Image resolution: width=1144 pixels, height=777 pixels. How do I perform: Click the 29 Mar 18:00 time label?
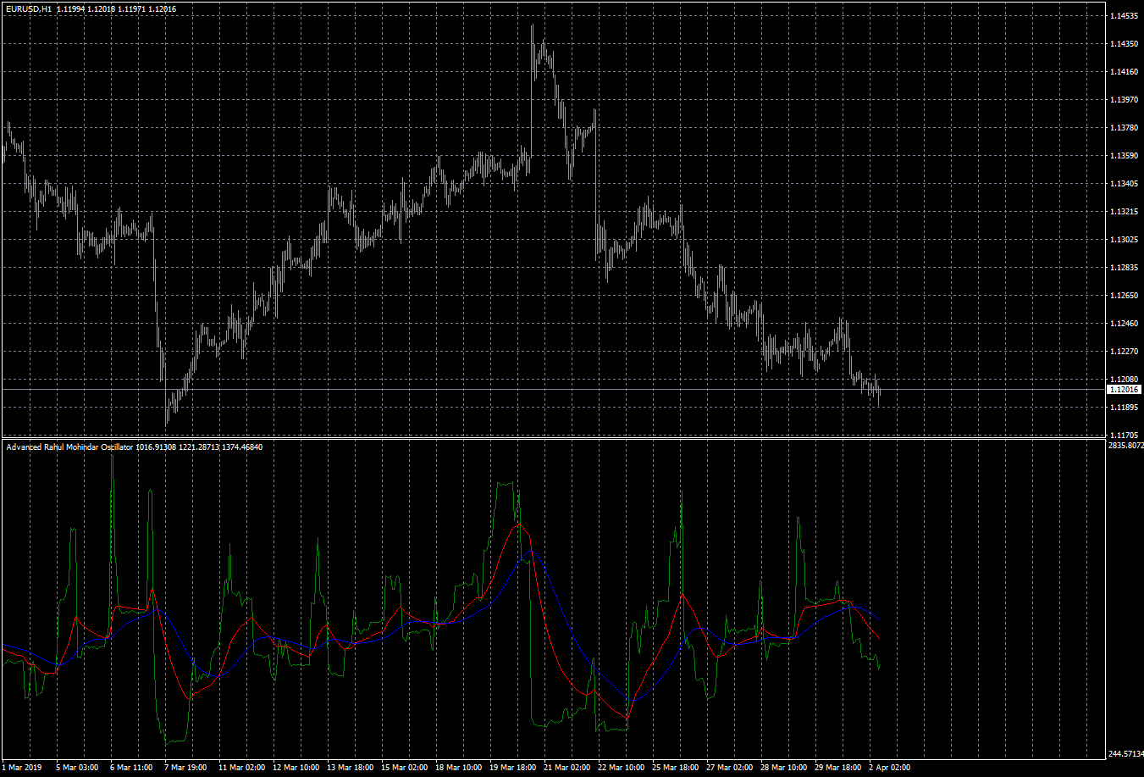click(838, 768)
